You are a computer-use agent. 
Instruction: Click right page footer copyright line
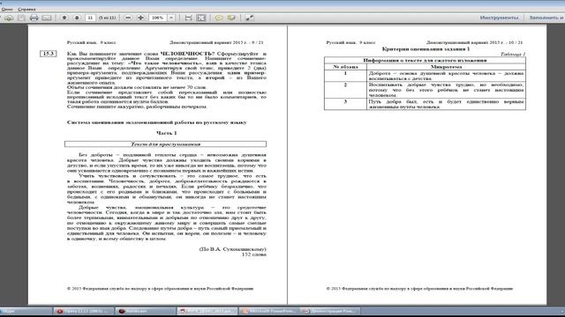(x=419, y=288)
